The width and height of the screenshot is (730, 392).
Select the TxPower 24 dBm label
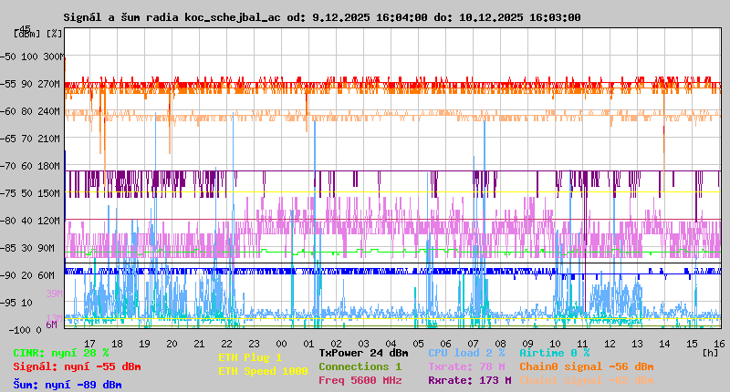coord(363,352)
